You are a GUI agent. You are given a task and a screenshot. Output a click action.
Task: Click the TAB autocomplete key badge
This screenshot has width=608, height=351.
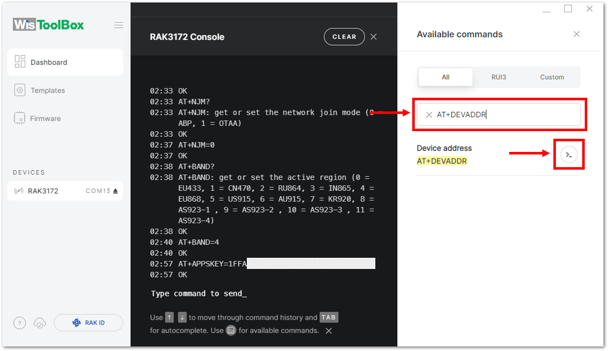click(x=329, y=318)
